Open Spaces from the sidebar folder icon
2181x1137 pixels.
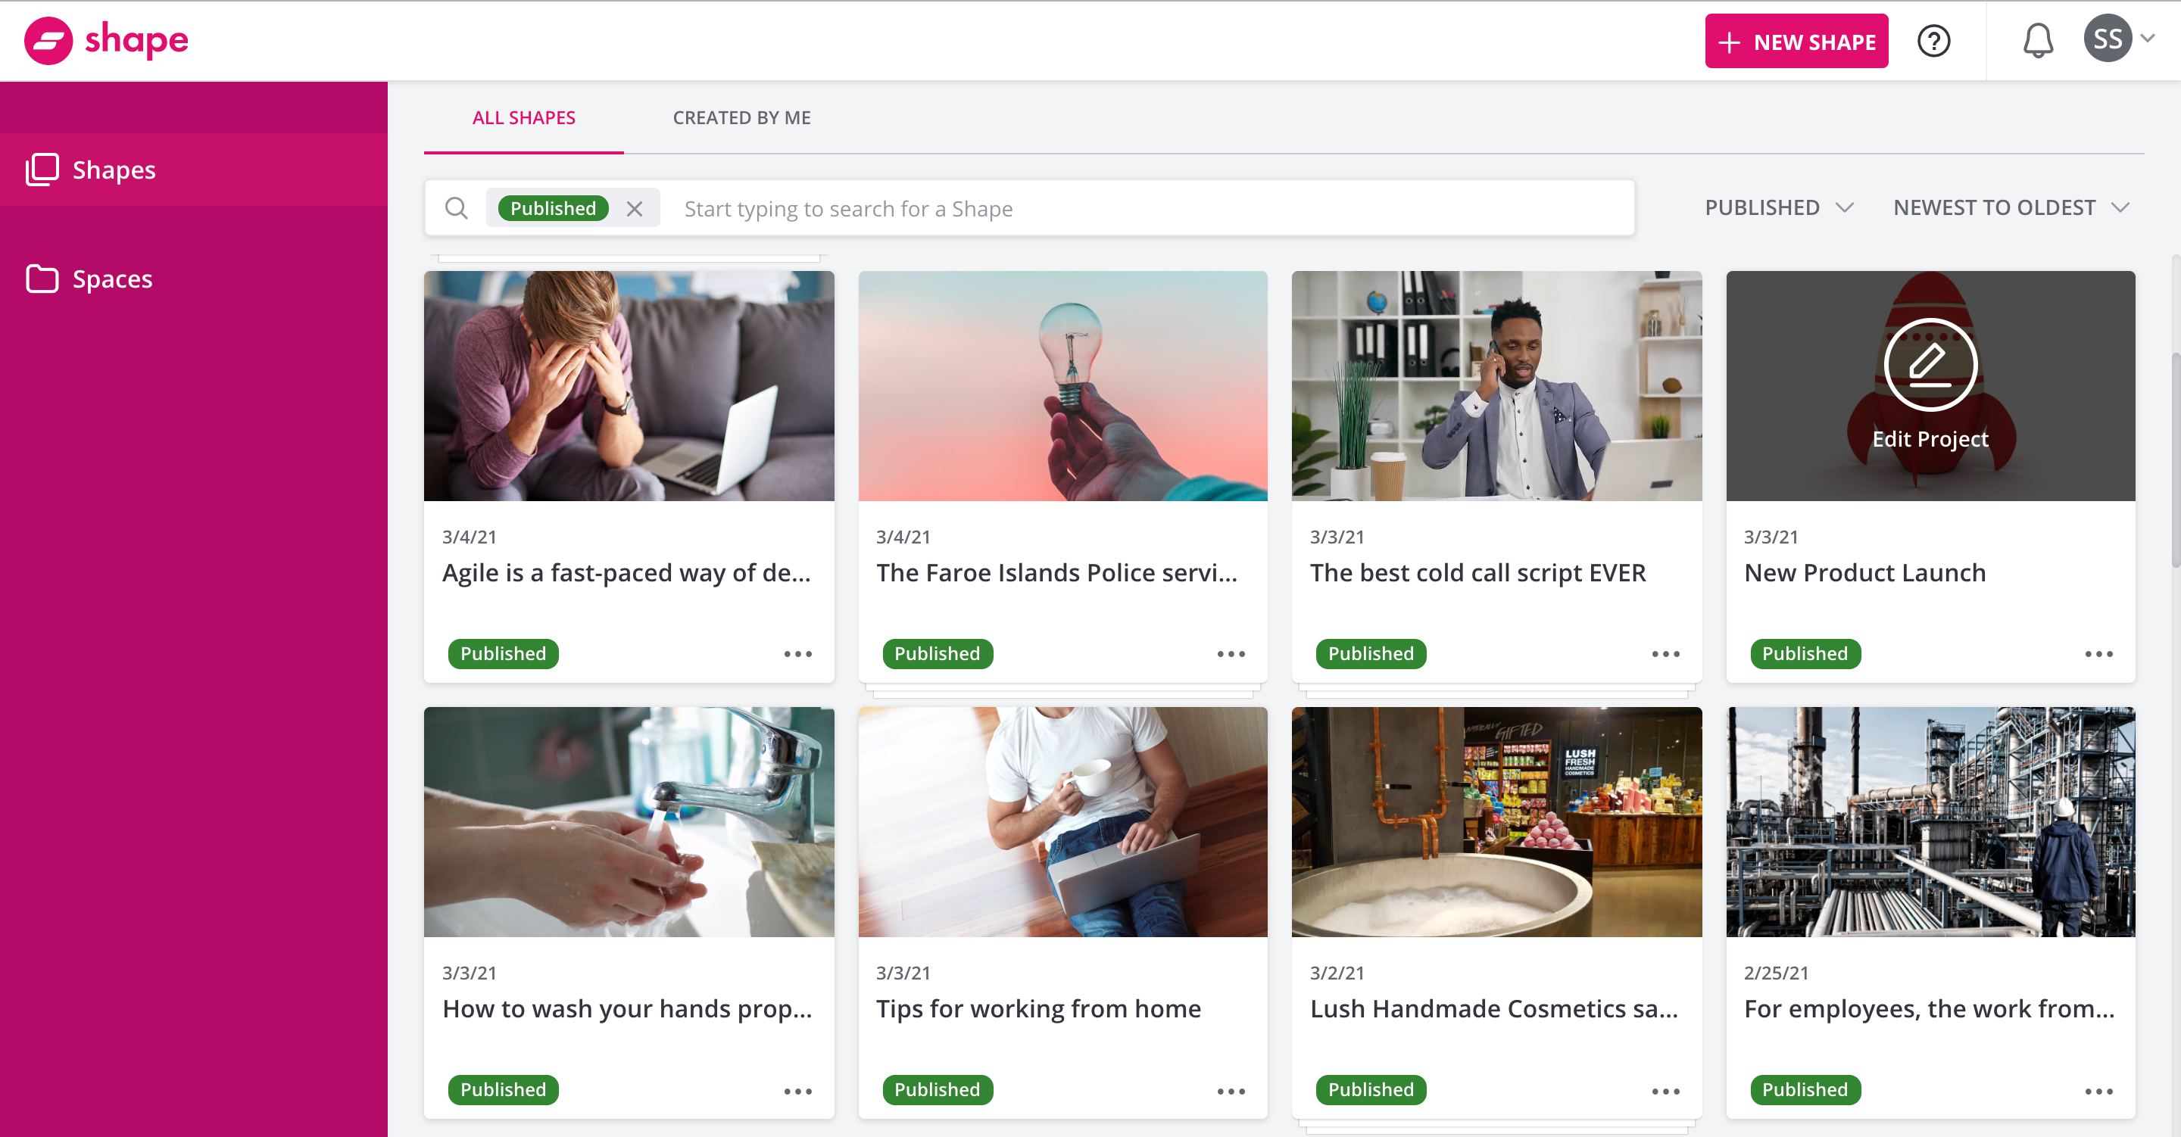pyautogui.click(x=41, y=278)
